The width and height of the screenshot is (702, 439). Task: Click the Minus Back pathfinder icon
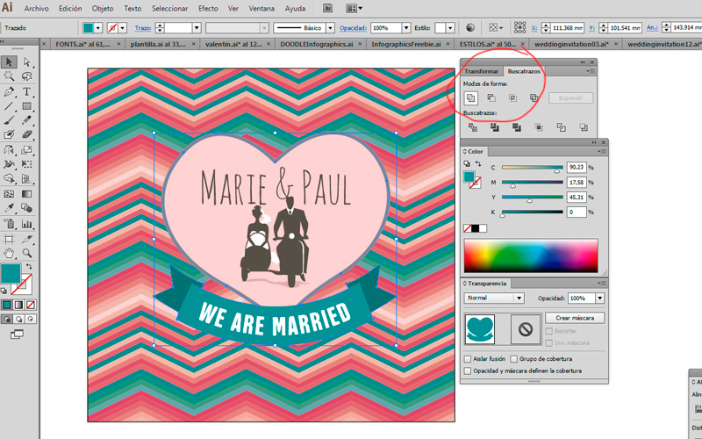pos(583,127)
